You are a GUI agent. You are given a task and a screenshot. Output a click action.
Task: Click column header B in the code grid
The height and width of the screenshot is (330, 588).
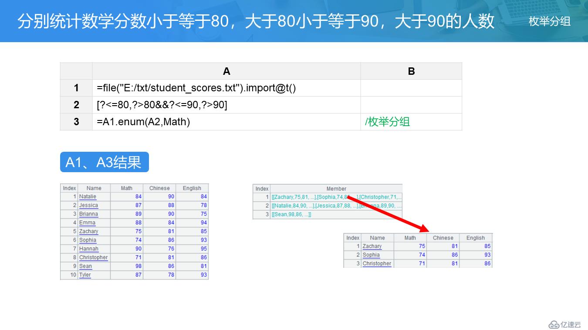tap(411, 71)
